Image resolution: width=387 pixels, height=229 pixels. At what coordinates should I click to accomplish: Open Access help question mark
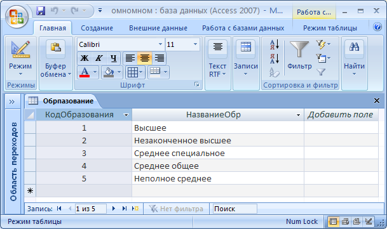[x=377, y=27]
